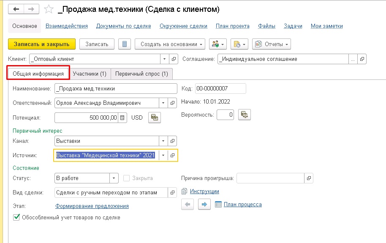Click the Причина проигрыша field
This screenshot has height=243, width=386.
(x=270, y=178)
